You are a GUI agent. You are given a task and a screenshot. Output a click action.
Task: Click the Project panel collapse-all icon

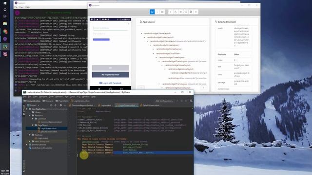(x=56, y=105)
